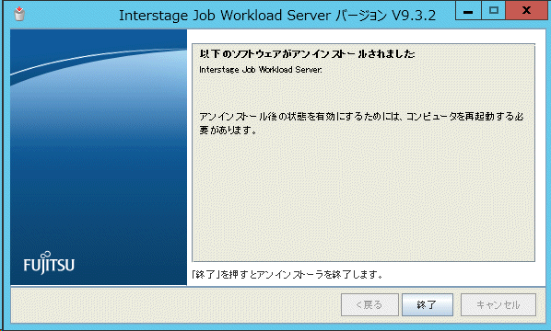
Task: Click the uninstaller trash icon in title bar
Action: click(x=19, y=14)
